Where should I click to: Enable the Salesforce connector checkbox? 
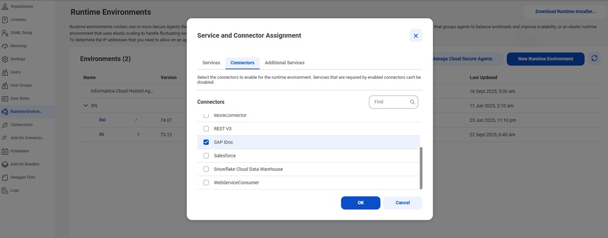pyautogui.click(x=206, y=156)
